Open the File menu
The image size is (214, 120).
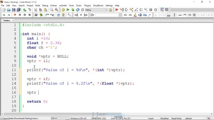click(3, 6)
